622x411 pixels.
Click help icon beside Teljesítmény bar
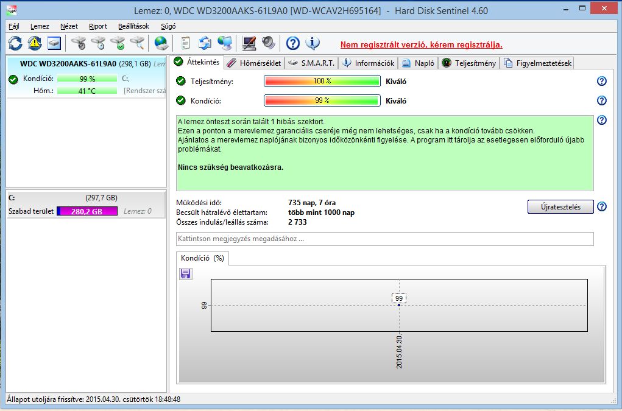(602, 81)
